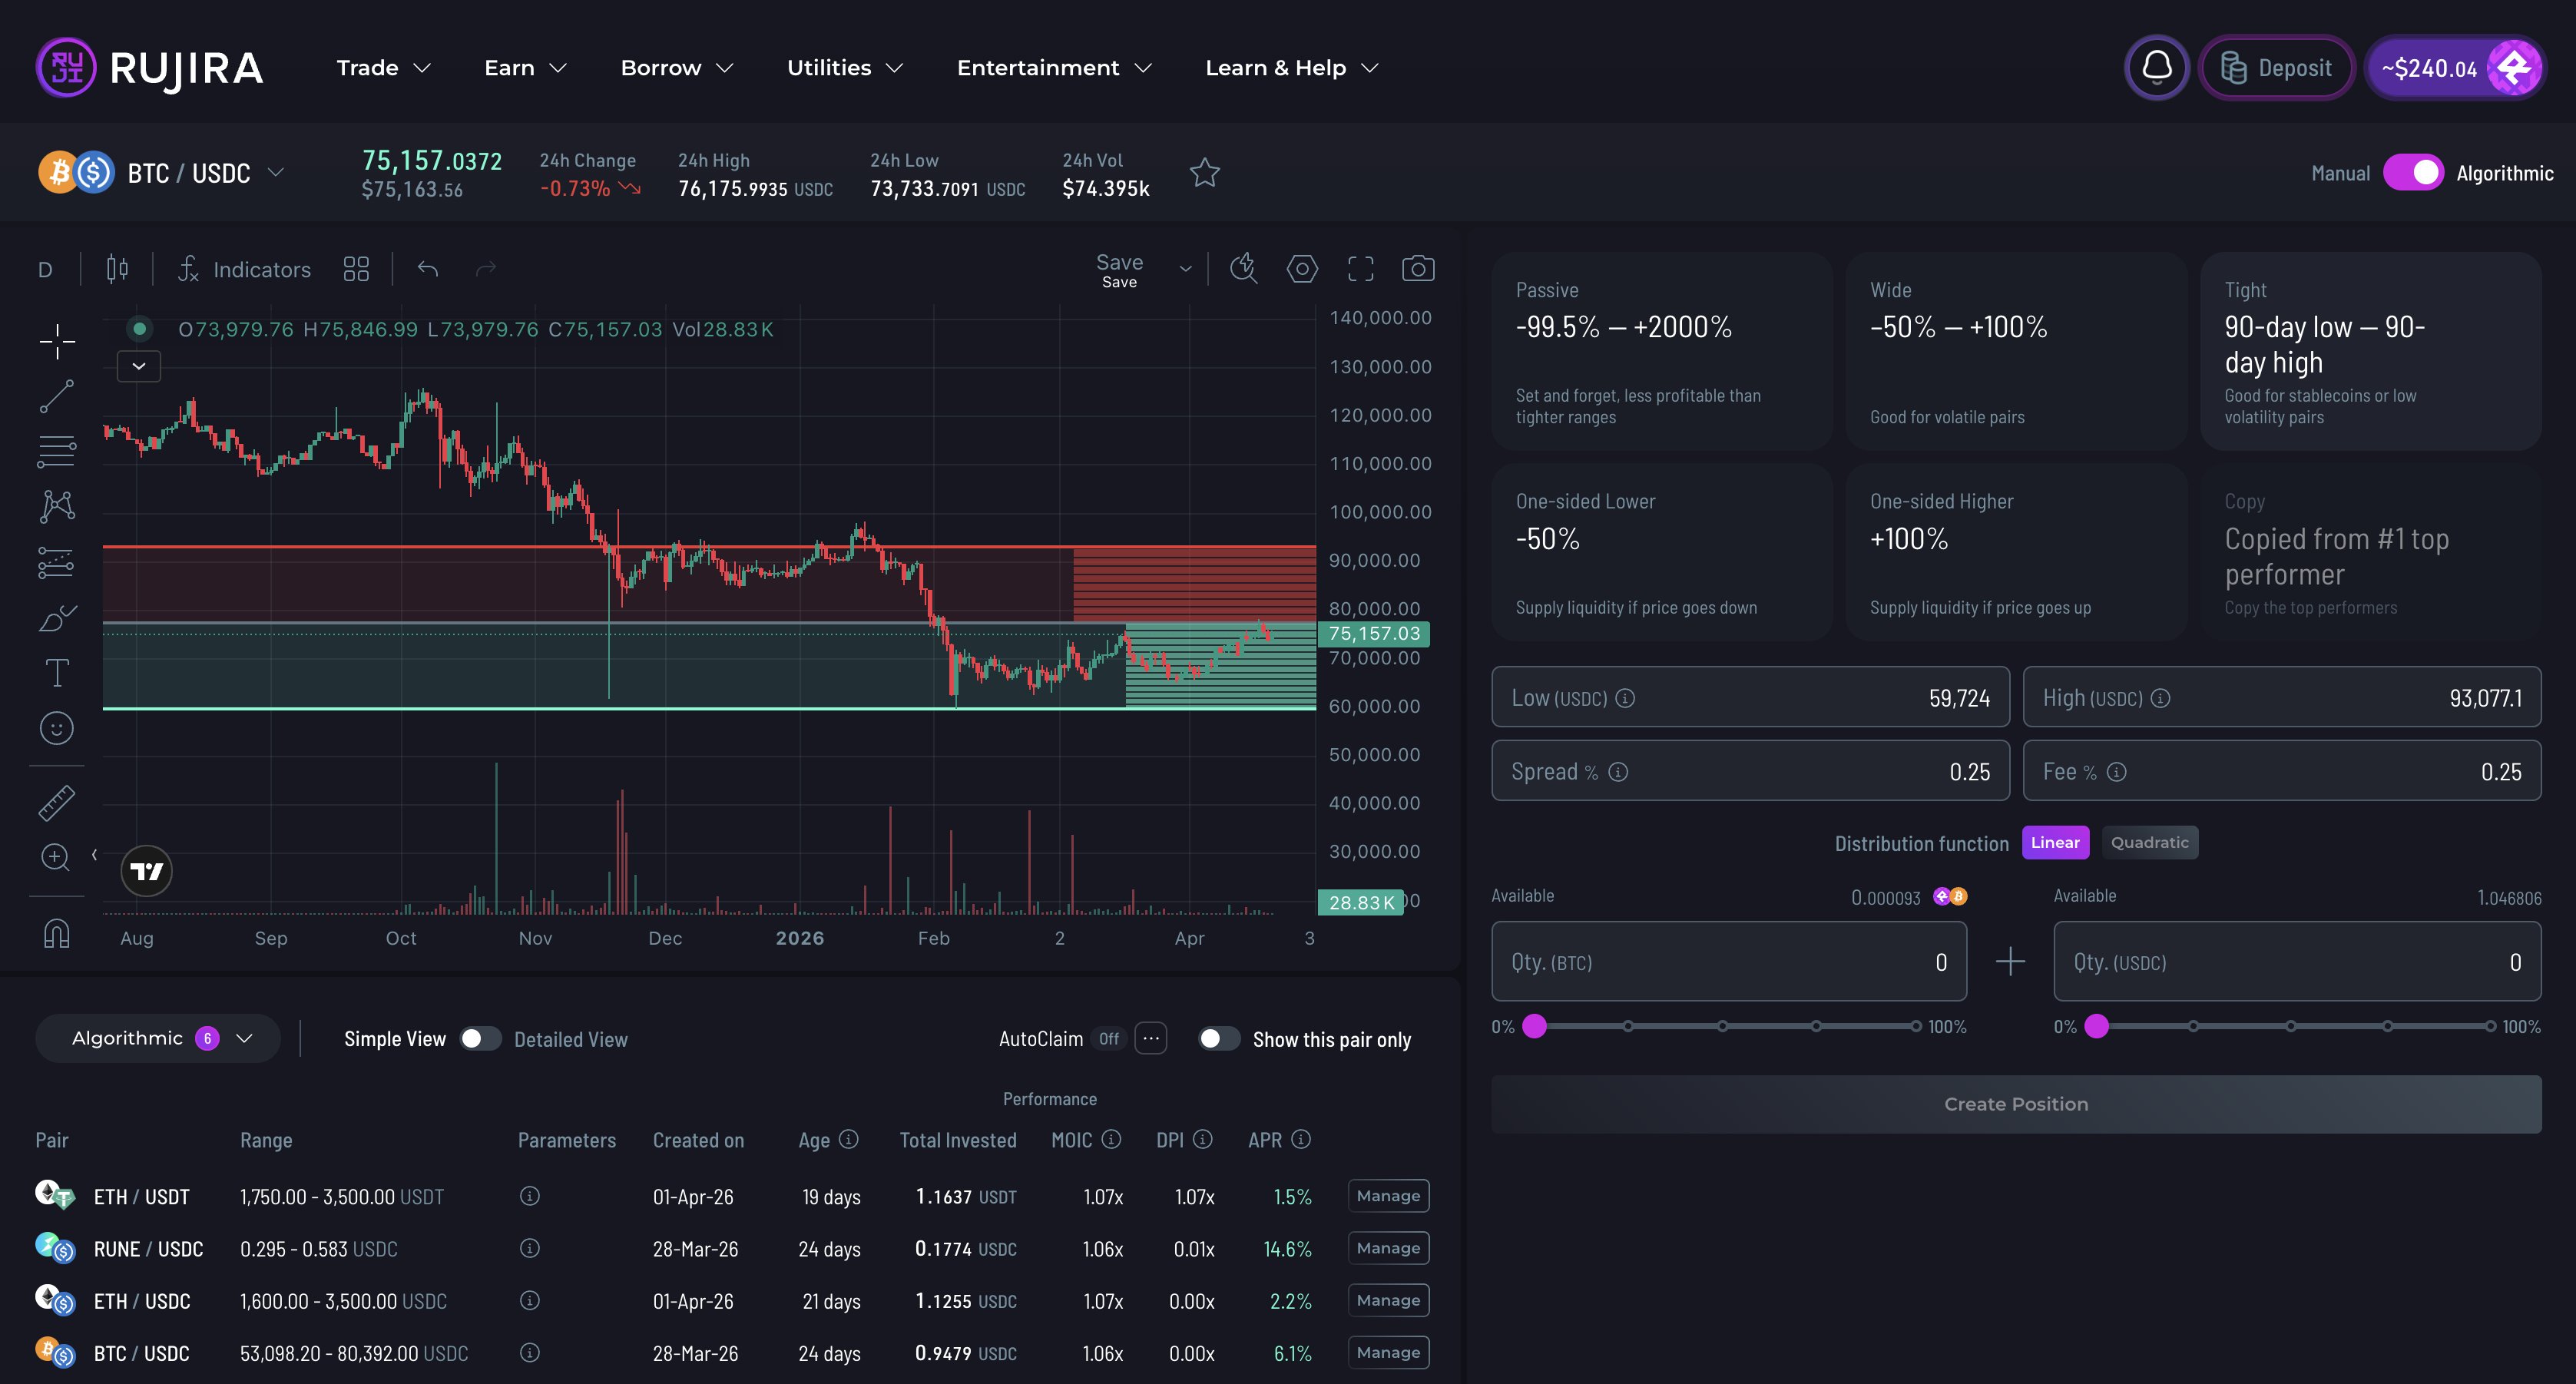Open the Indicators menu

click(245, 269)
